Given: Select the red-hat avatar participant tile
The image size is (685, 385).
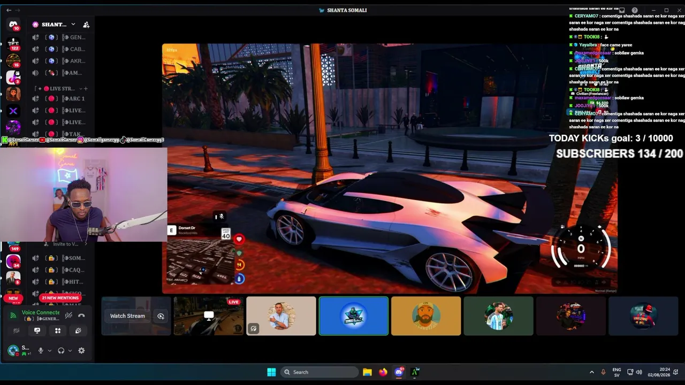Looking at the screenshot, I should click(x=643, y=316).
